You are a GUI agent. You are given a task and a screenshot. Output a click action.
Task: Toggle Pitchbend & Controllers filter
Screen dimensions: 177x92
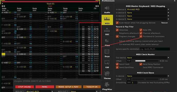(x=141, y=36)
